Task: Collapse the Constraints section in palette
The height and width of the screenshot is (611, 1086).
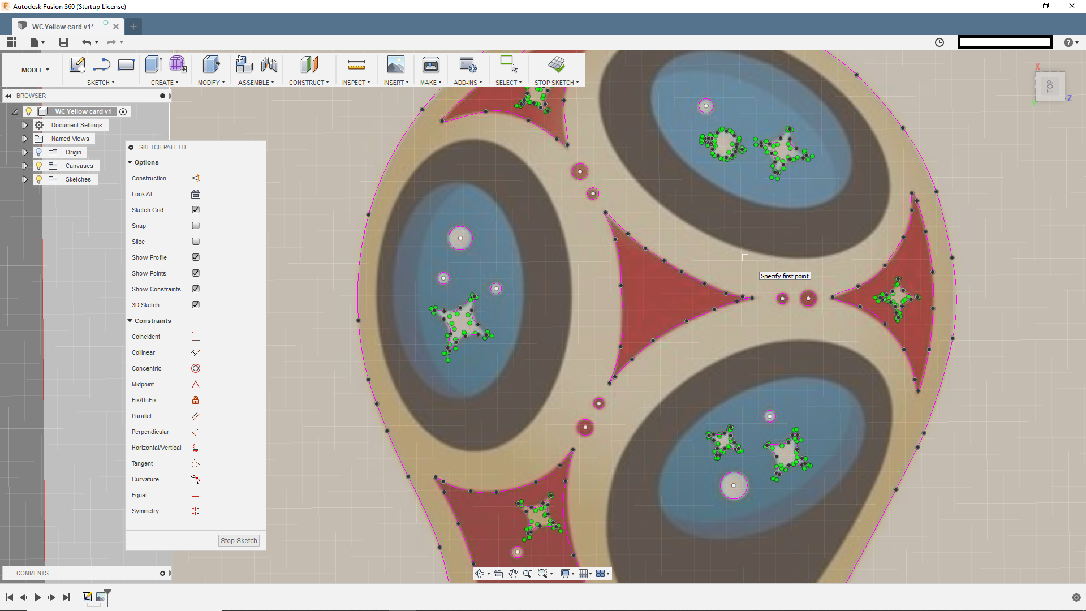Action: point(130,321)
